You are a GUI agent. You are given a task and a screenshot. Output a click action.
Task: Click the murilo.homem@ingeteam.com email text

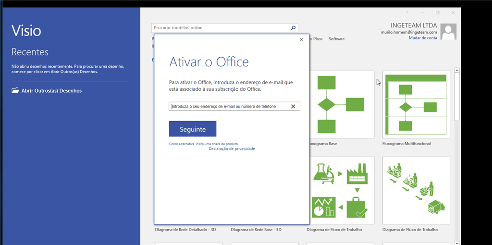point(409,32)
